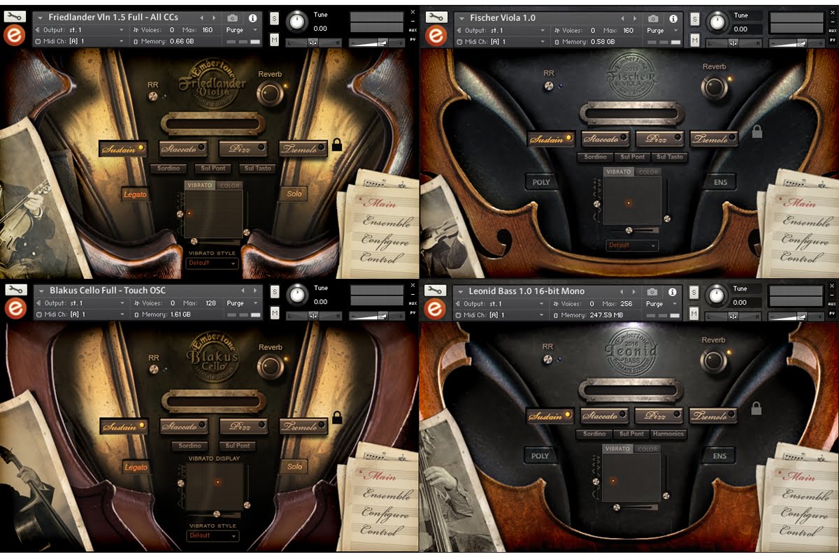Select Sustain articulation on Leonid Bass
839x559 pixels.
(x=550, y=416)
